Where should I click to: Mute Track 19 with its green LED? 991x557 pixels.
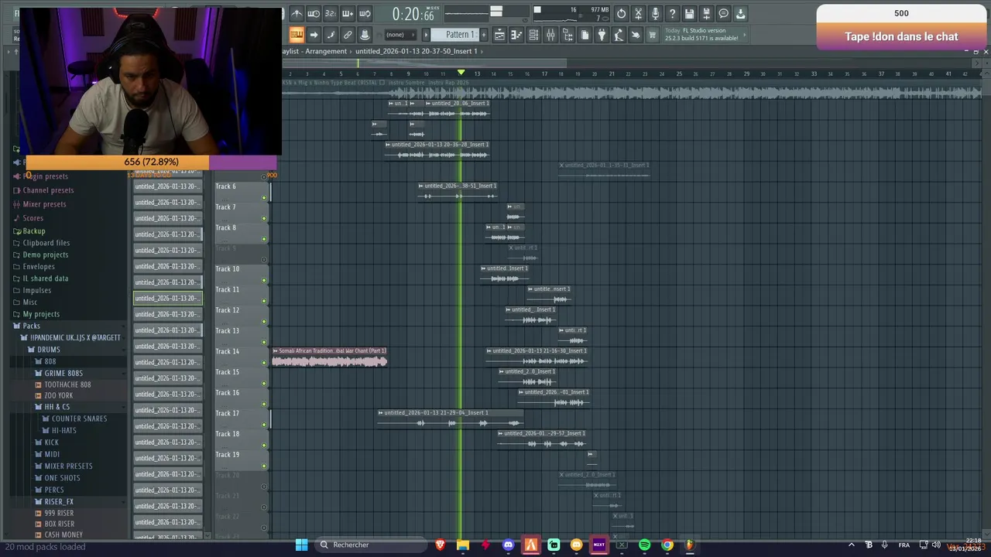click(264, 466)
